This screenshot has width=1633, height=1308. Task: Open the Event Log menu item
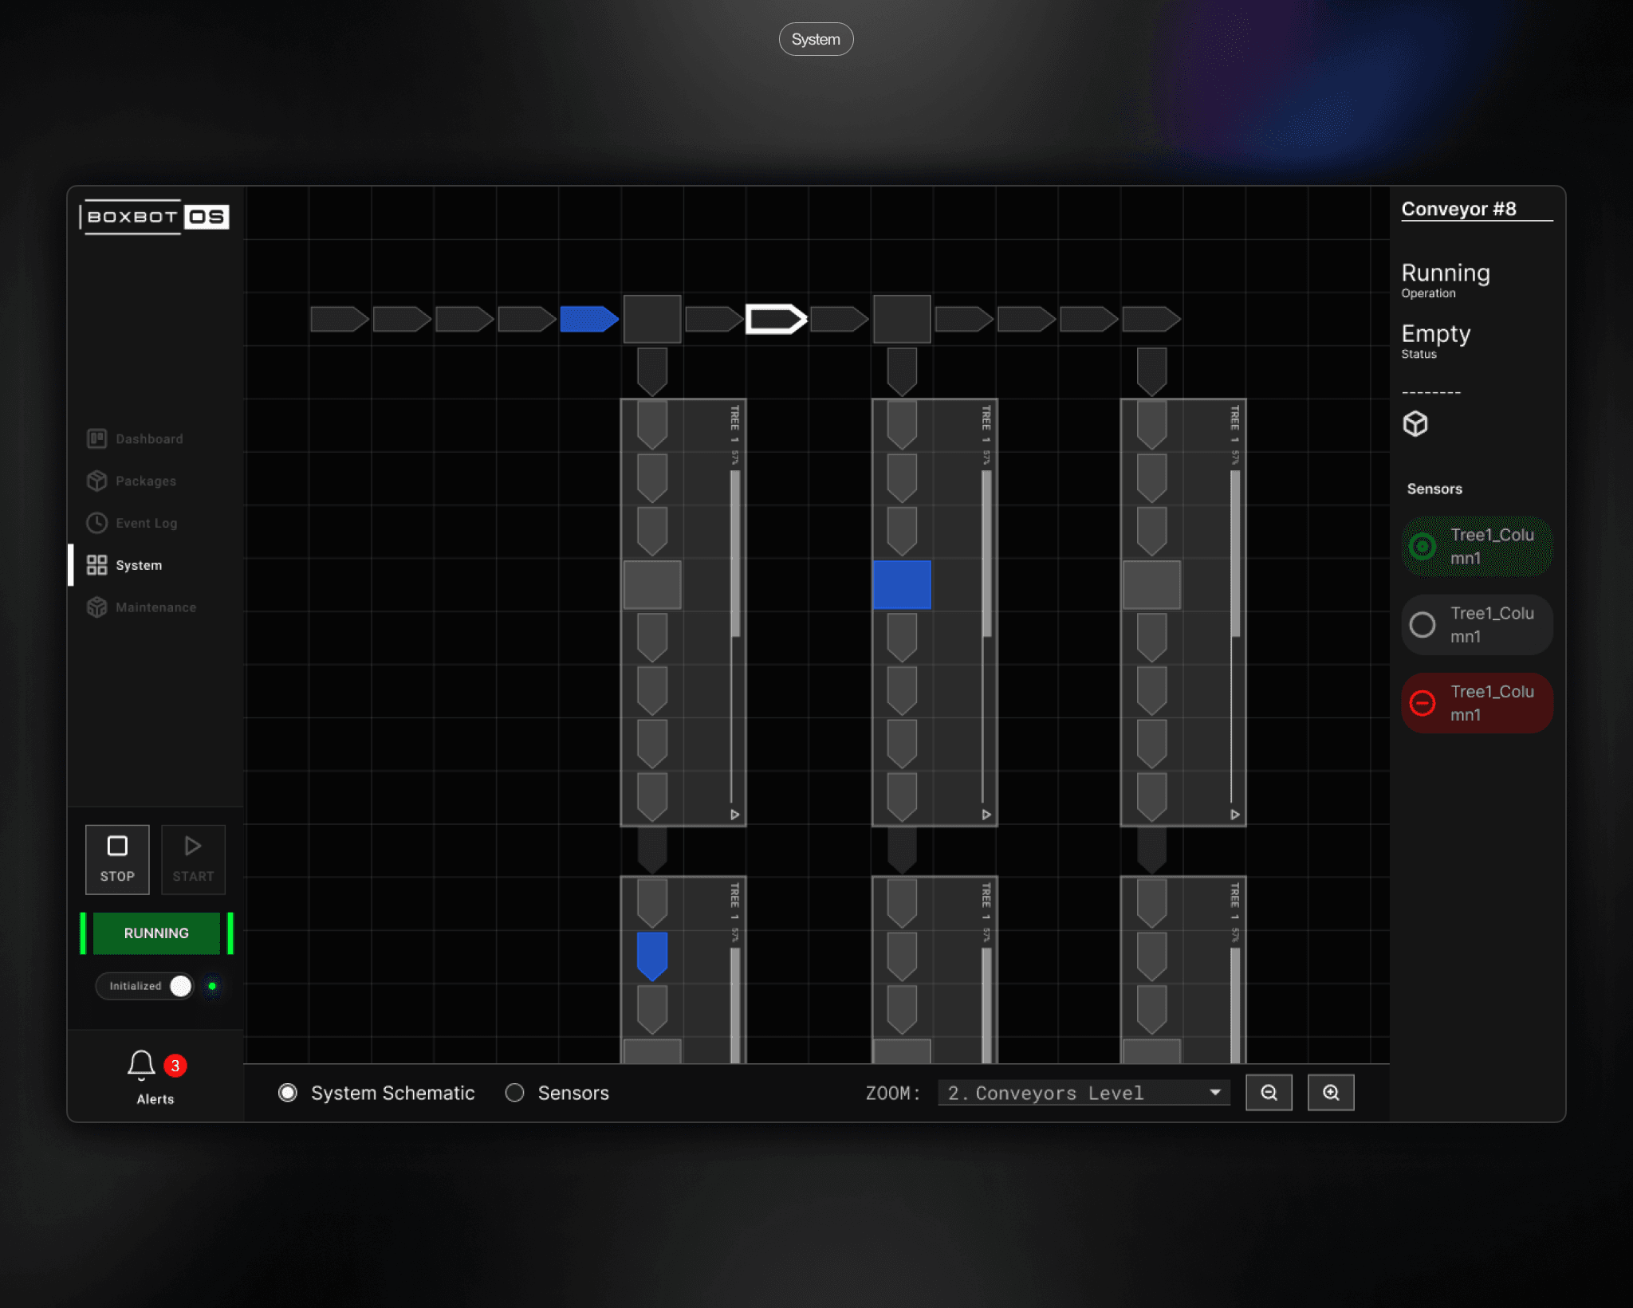coord(146,523)
